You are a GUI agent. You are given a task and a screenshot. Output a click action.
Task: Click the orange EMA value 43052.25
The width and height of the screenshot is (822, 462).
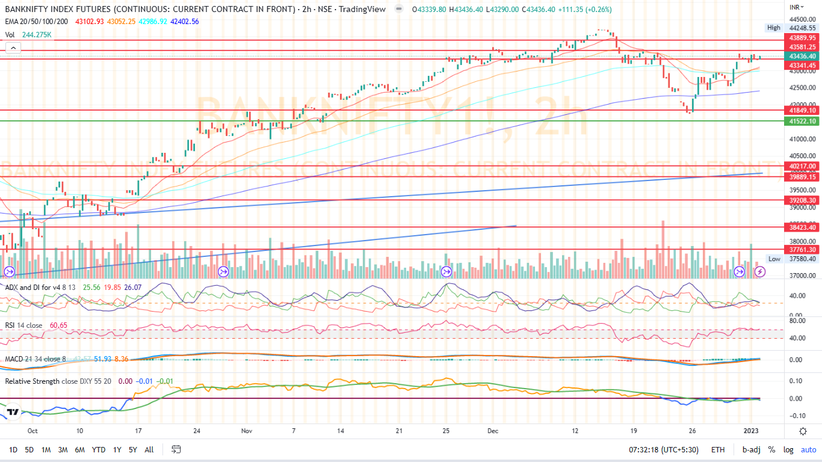pyautogui.click(x=121, y=21)
